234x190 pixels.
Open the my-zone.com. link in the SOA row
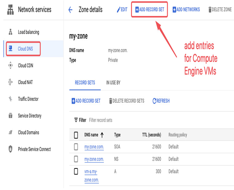tap(94, 147)
